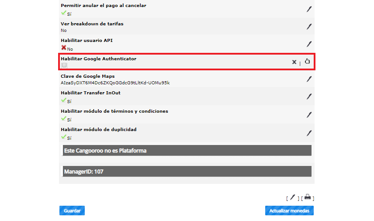Screen dimensions: 374x221
Task: Cancel Google Authenticator edit with X icon
Action: pyautogui.click(x=294, y=62)
